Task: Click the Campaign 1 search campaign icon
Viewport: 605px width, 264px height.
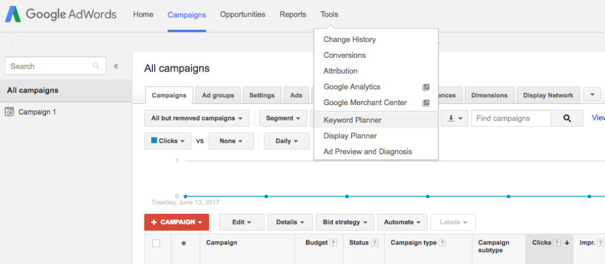Action: click(9, 112)
